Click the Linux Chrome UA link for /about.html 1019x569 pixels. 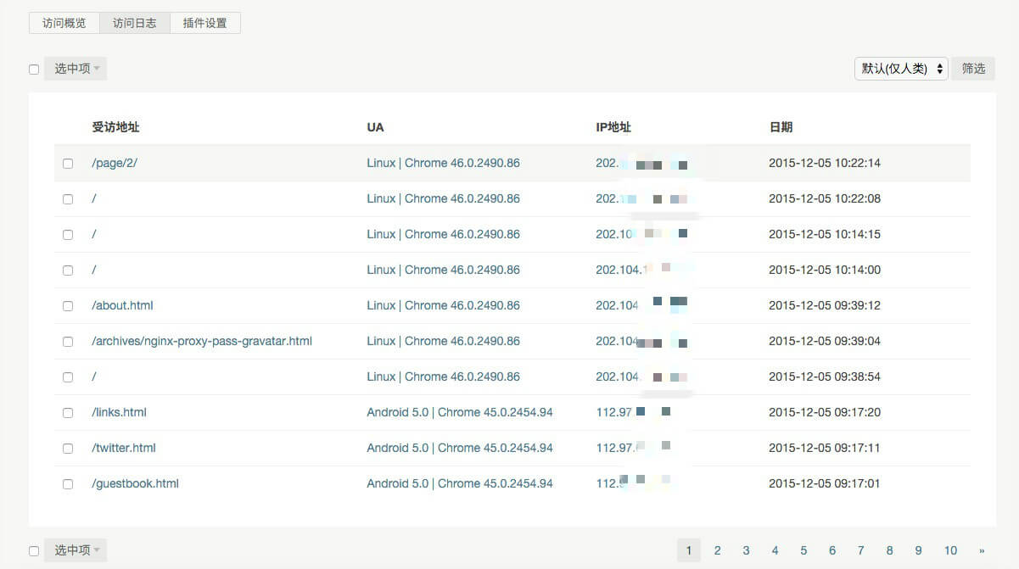(443, 305)
